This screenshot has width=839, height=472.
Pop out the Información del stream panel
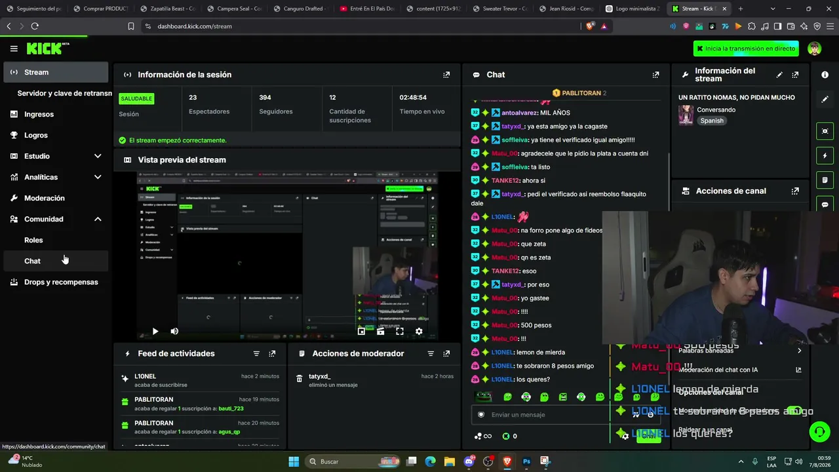[795, 75]
